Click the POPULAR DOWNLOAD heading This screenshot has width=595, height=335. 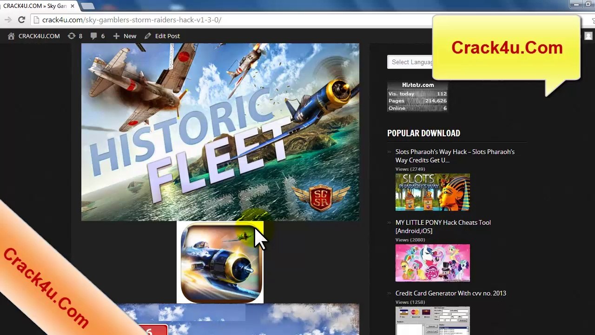[x=423, y=133]
